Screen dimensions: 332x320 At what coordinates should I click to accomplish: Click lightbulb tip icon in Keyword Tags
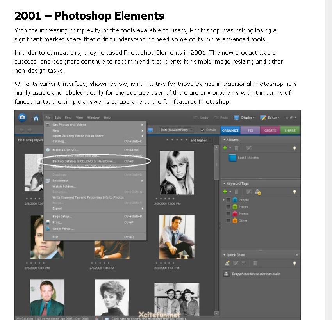pos(295,192)
